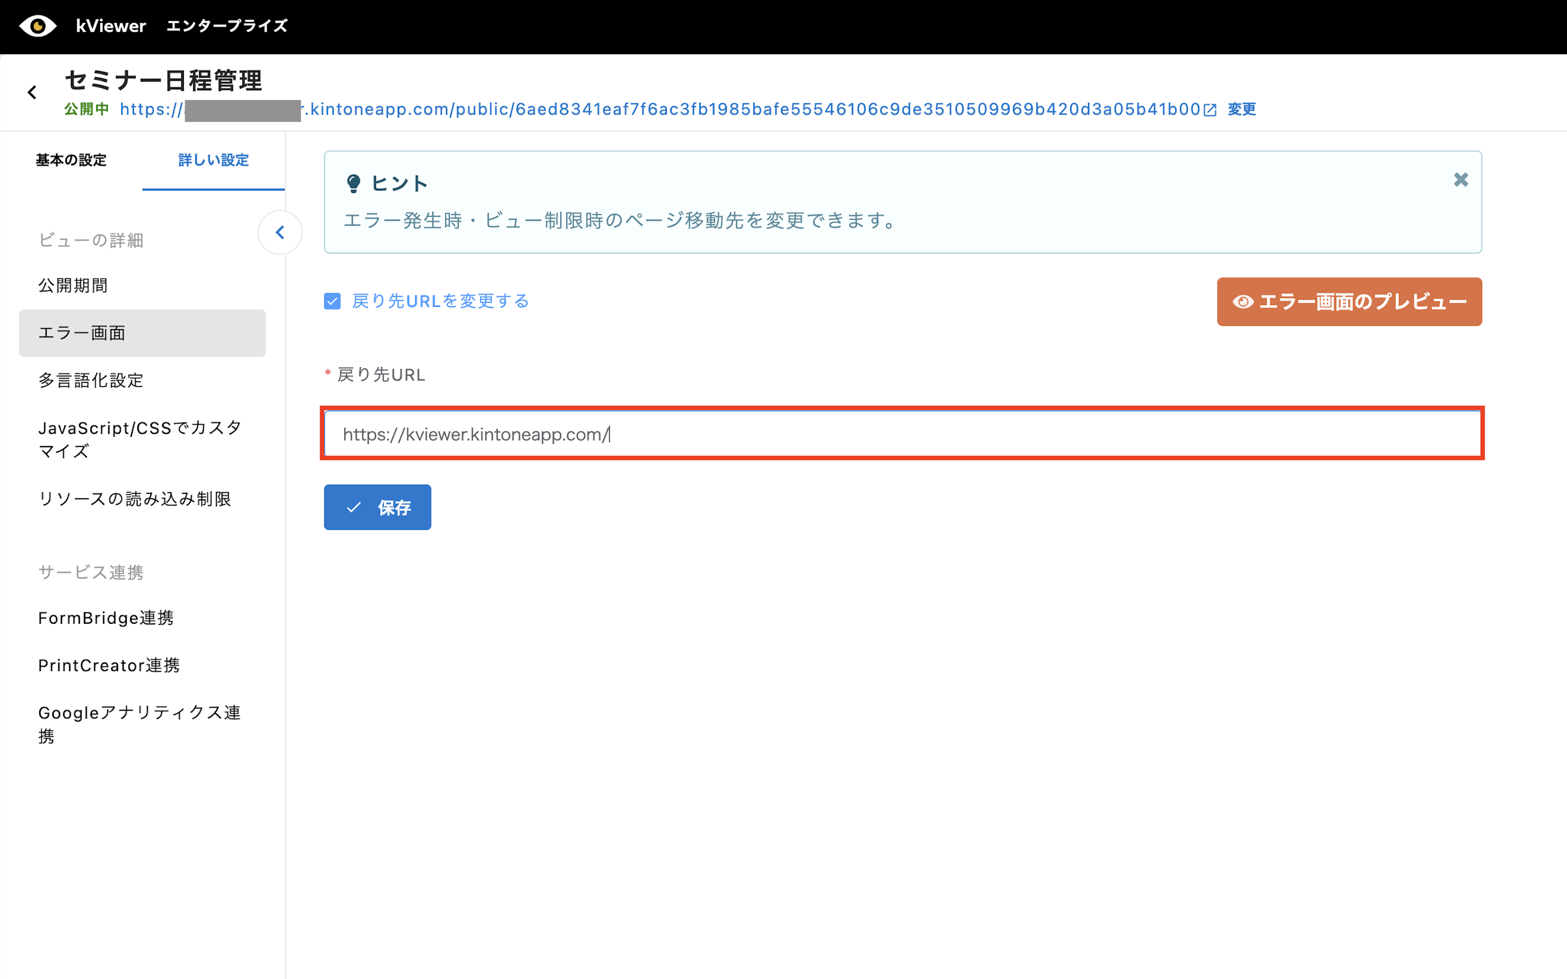Screen dimensions: 1567x979
Task: Open the public kintoneapp.com URL link
Action: tap(712, 109)
